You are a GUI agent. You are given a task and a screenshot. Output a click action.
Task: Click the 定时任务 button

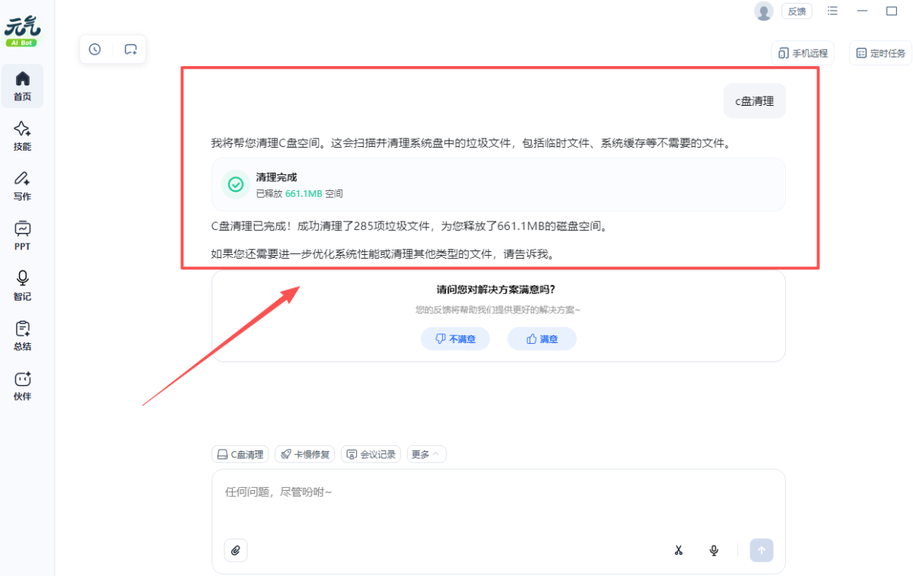[x=880, y=53]
